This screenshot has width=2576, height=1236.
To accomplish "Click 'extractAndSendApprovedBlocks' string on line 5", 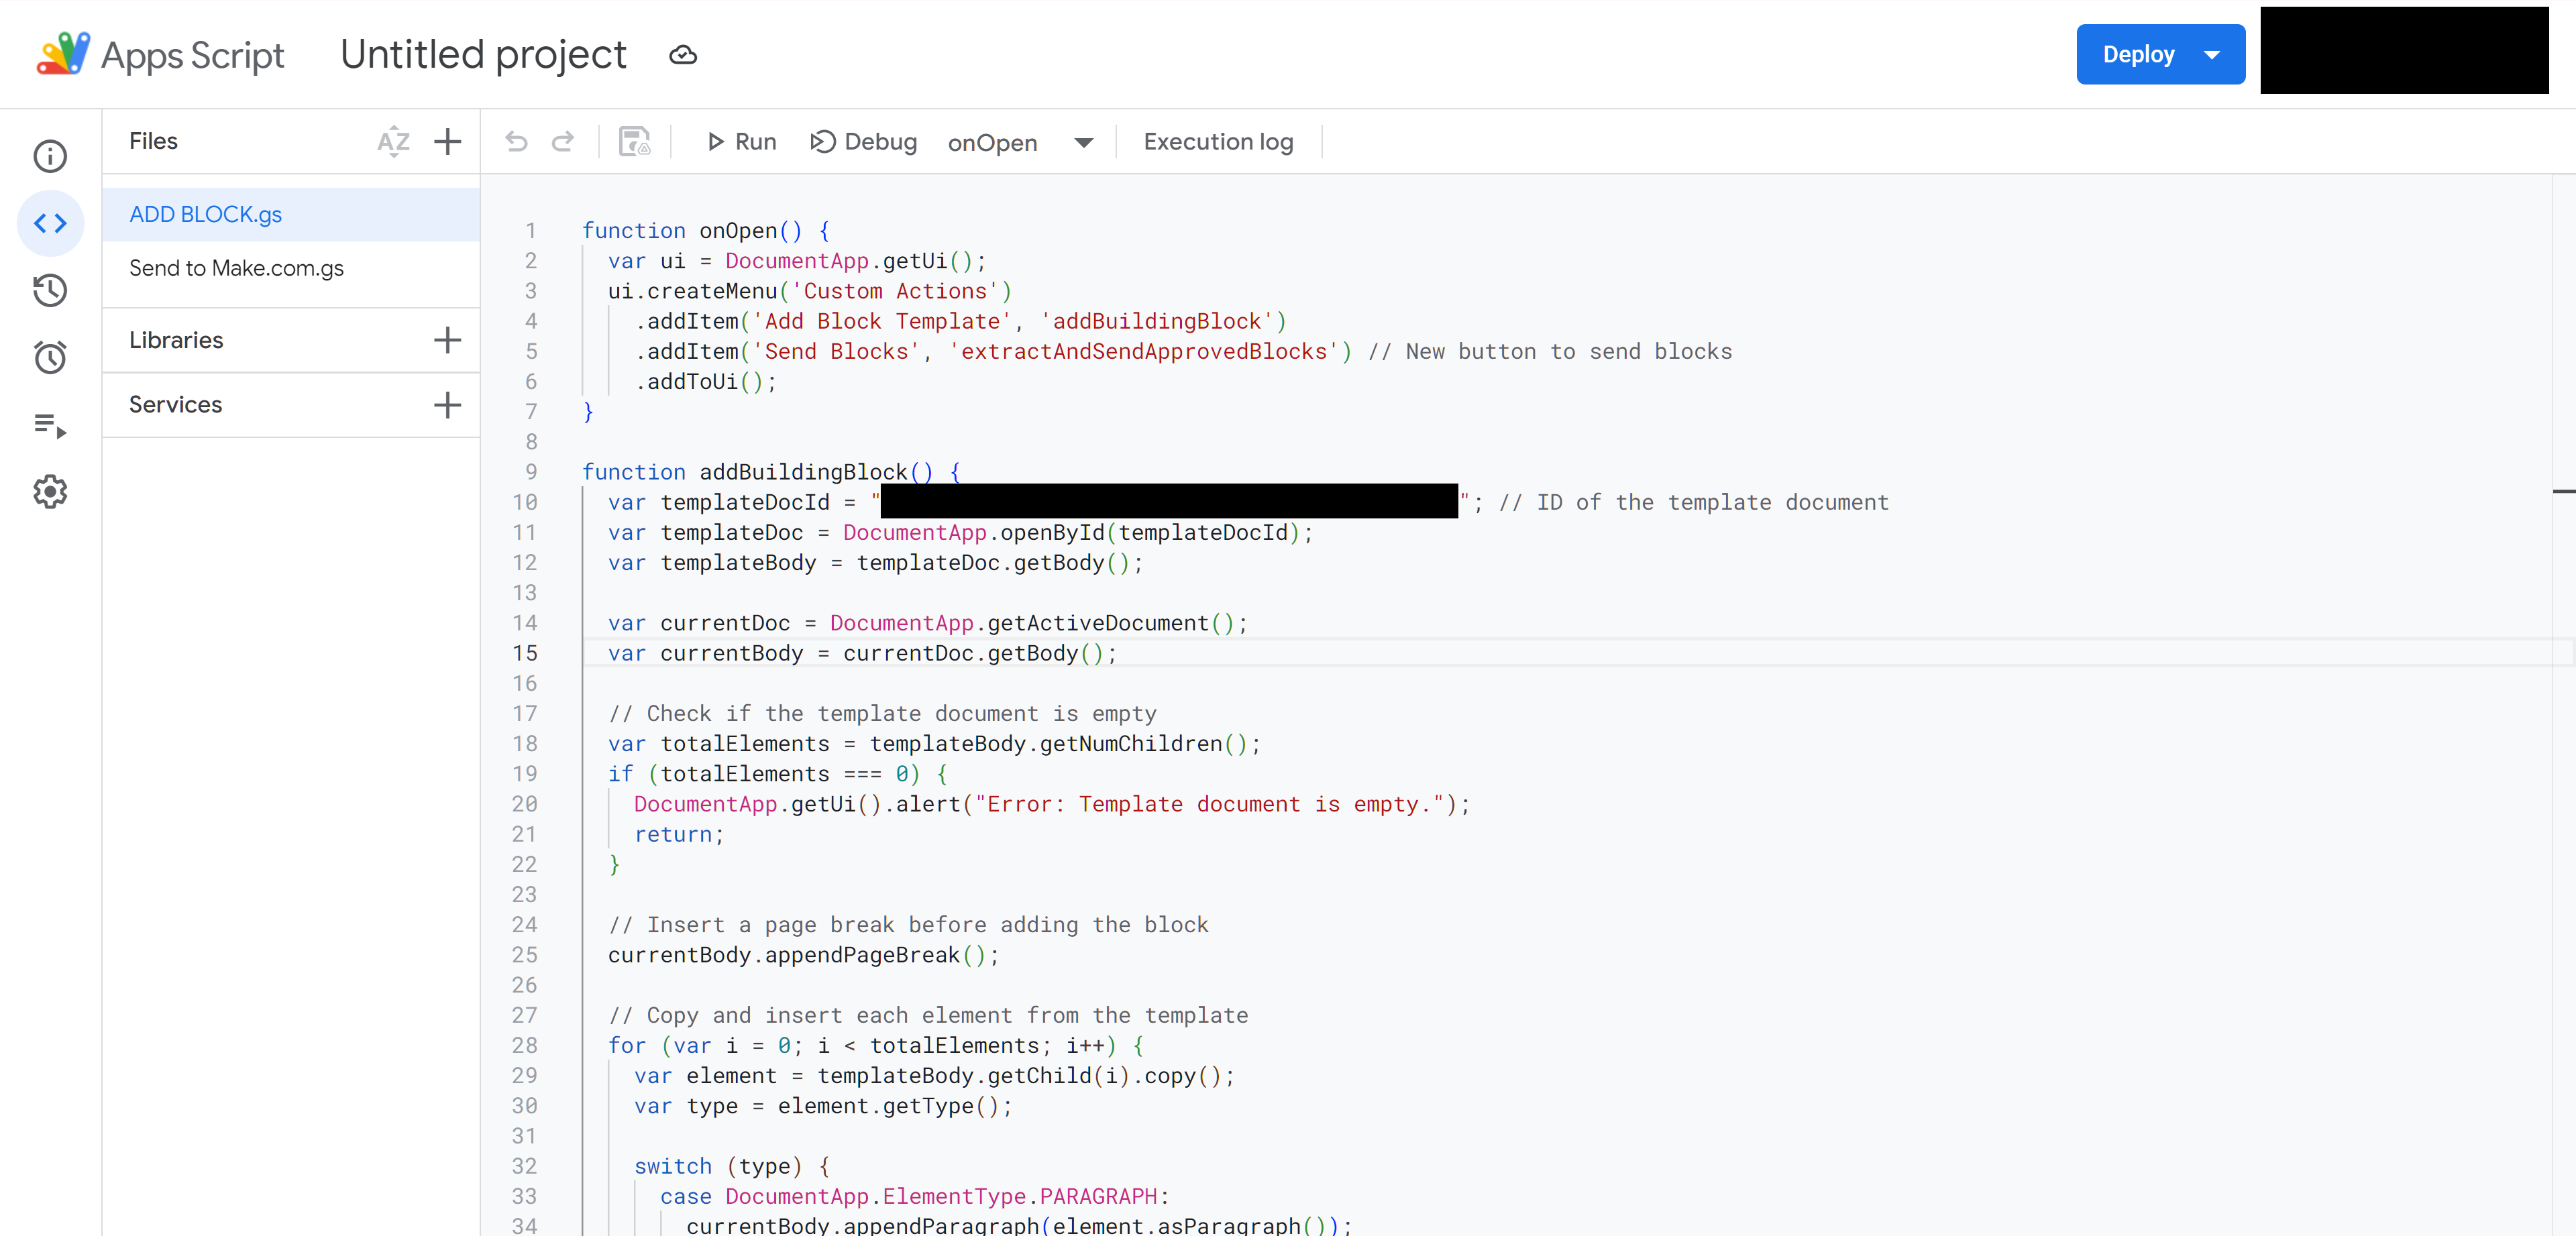I will click(x=1144, y=351).
